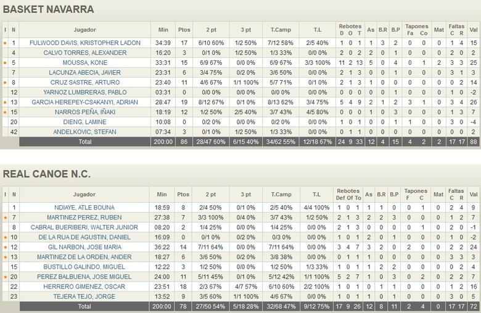
Task: Open player link Lacunza Abecia, Javier
Action: pyautogui.click(x=84, y=73)
